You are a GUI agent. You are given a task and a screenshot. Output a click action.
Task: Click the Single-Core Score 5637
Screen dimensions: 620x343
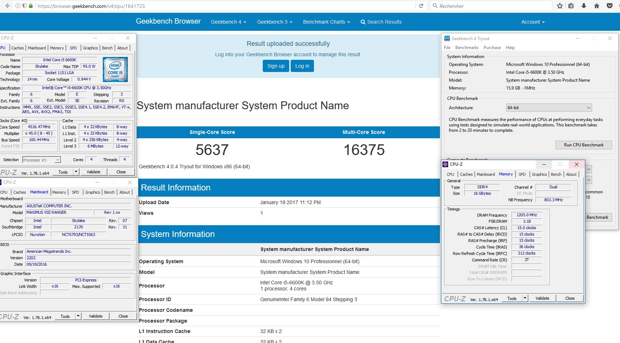tap(212, 150)
